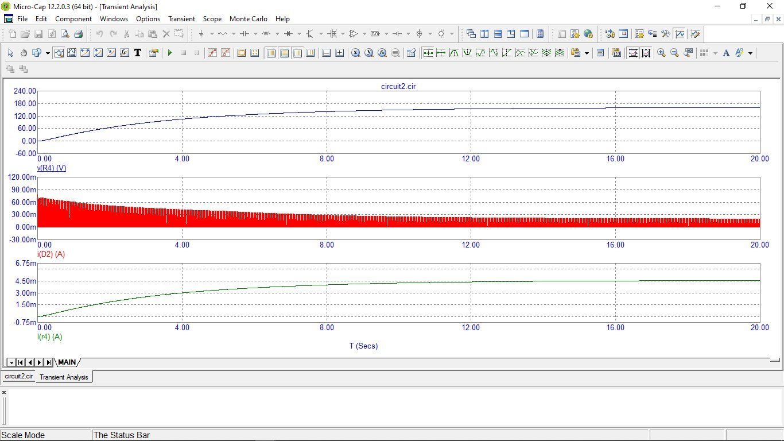
Task: Click the diode component icon
Action: 288,34
